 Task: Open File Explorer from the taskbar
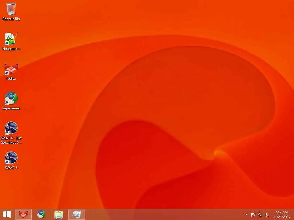(59, 214)
